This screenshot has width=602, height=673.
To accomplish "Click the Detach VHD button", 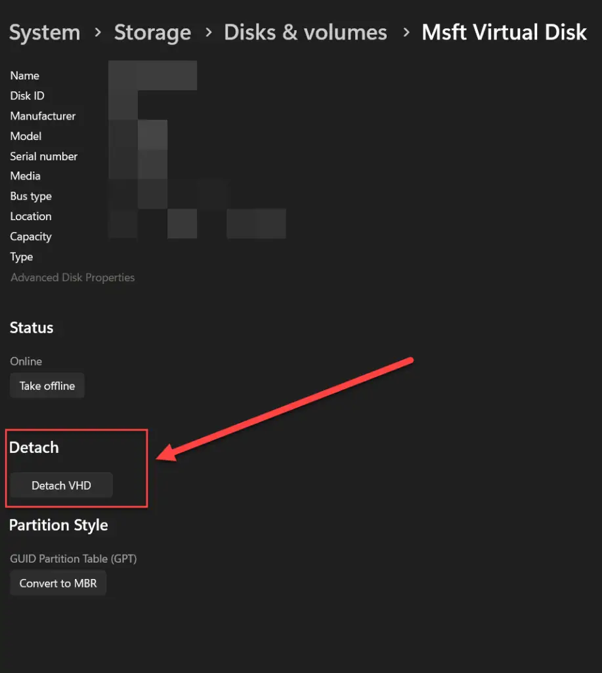I will pos(61,486).
